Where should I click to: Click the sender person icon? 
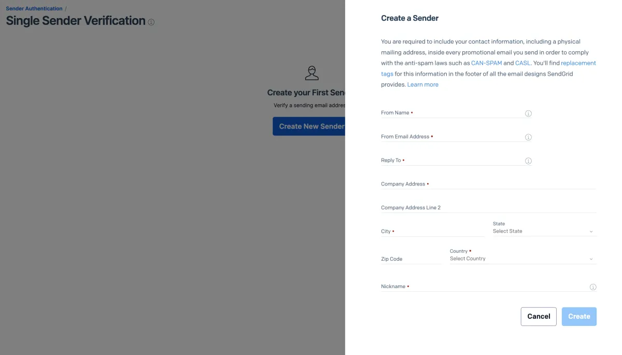tap(312, 73)
